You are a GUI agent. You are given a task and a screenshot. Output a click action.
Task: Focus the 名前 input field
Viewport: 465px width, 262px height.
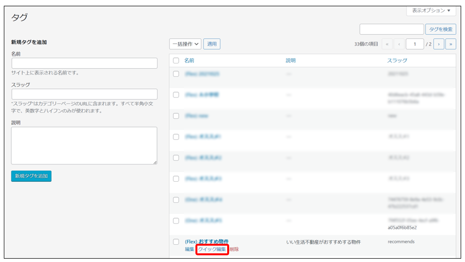(x=84, y=63)
